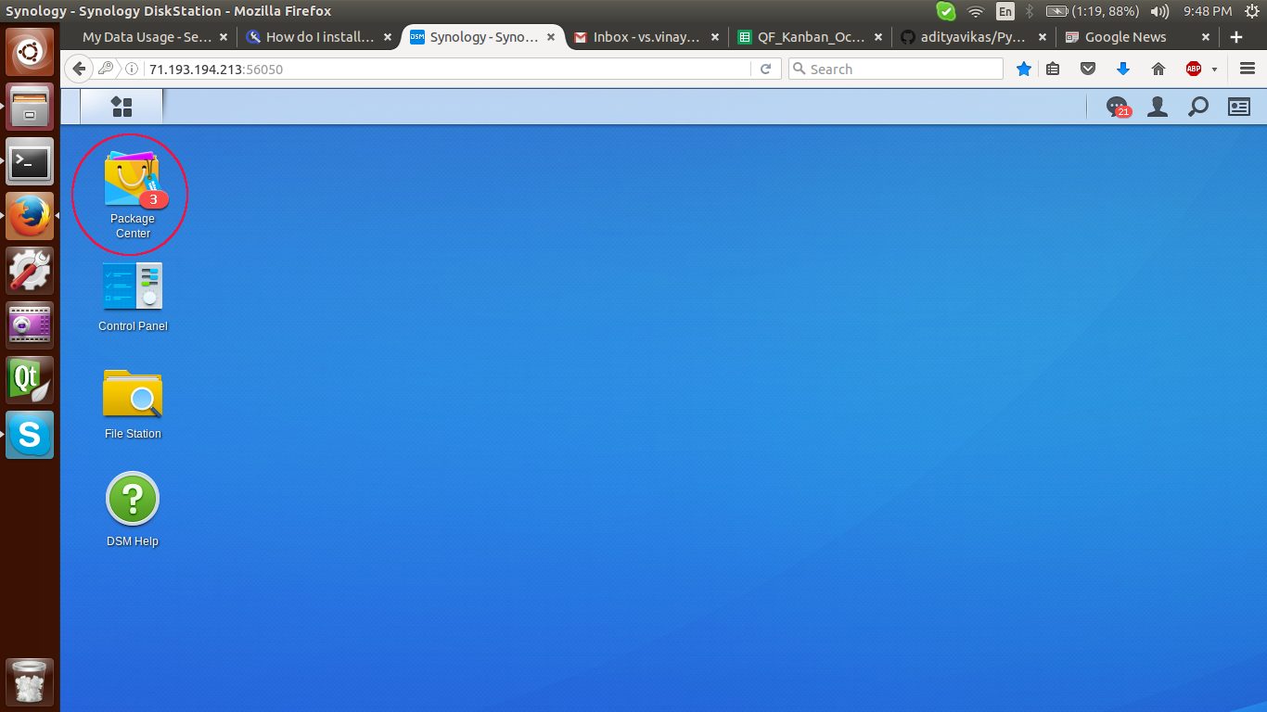Click the Wi-Fi network indicator

[x=975, y=11]
